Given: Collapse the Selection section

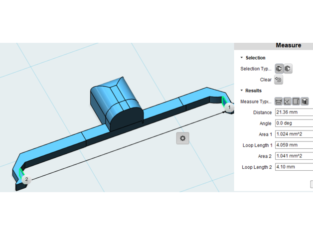Looking at the screenshot, I should (x=242, y=58).
